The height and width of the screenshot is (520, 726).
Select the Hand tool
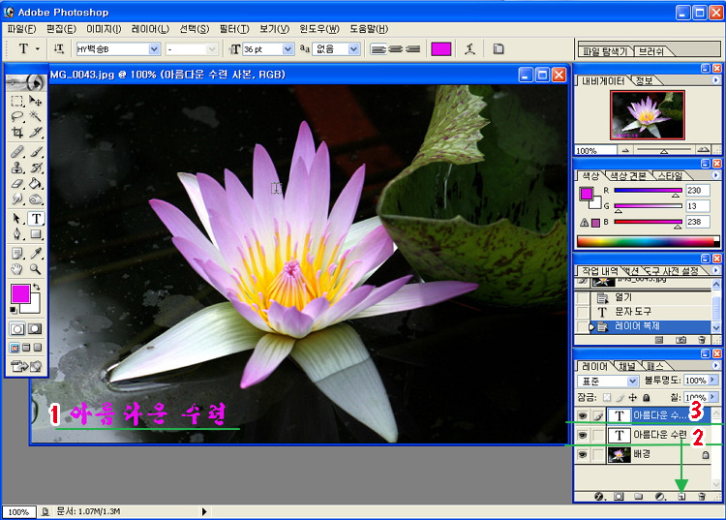[x=17, y=269]
